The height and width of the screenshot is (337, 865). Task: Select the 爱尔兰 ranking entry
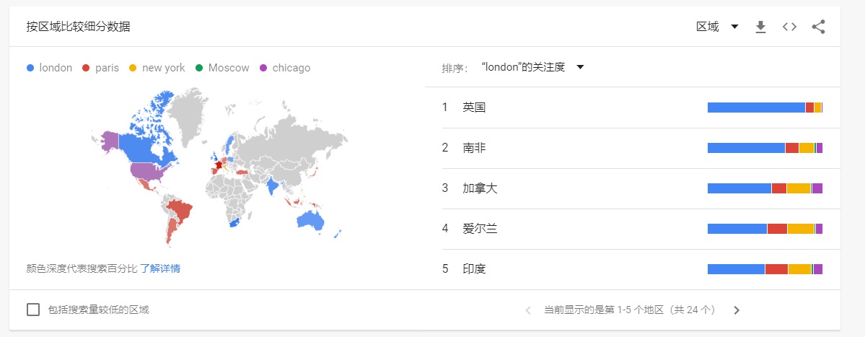point(480,229)
